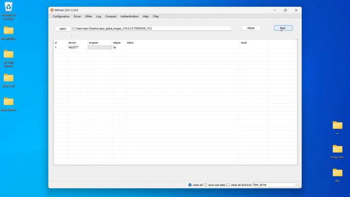Click the elapse value '0s'
350x197 pixels.
point(114,48)
